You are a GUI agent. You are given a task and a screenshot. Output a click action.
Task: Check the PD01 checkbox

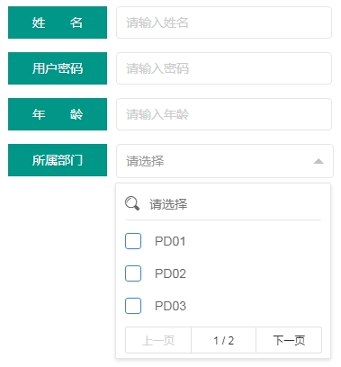point(133,241)
